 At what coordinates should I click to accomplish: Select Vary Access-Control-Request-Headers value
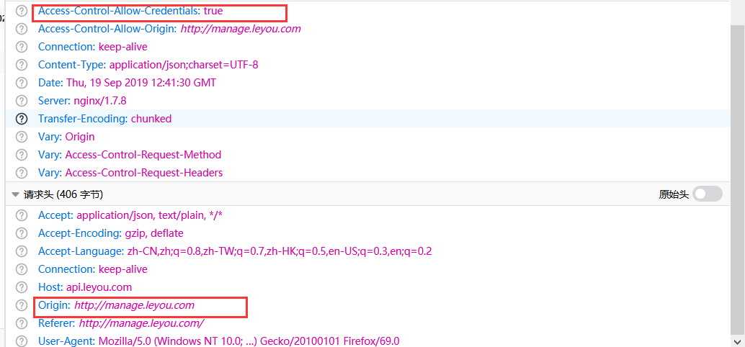(144, 173)
